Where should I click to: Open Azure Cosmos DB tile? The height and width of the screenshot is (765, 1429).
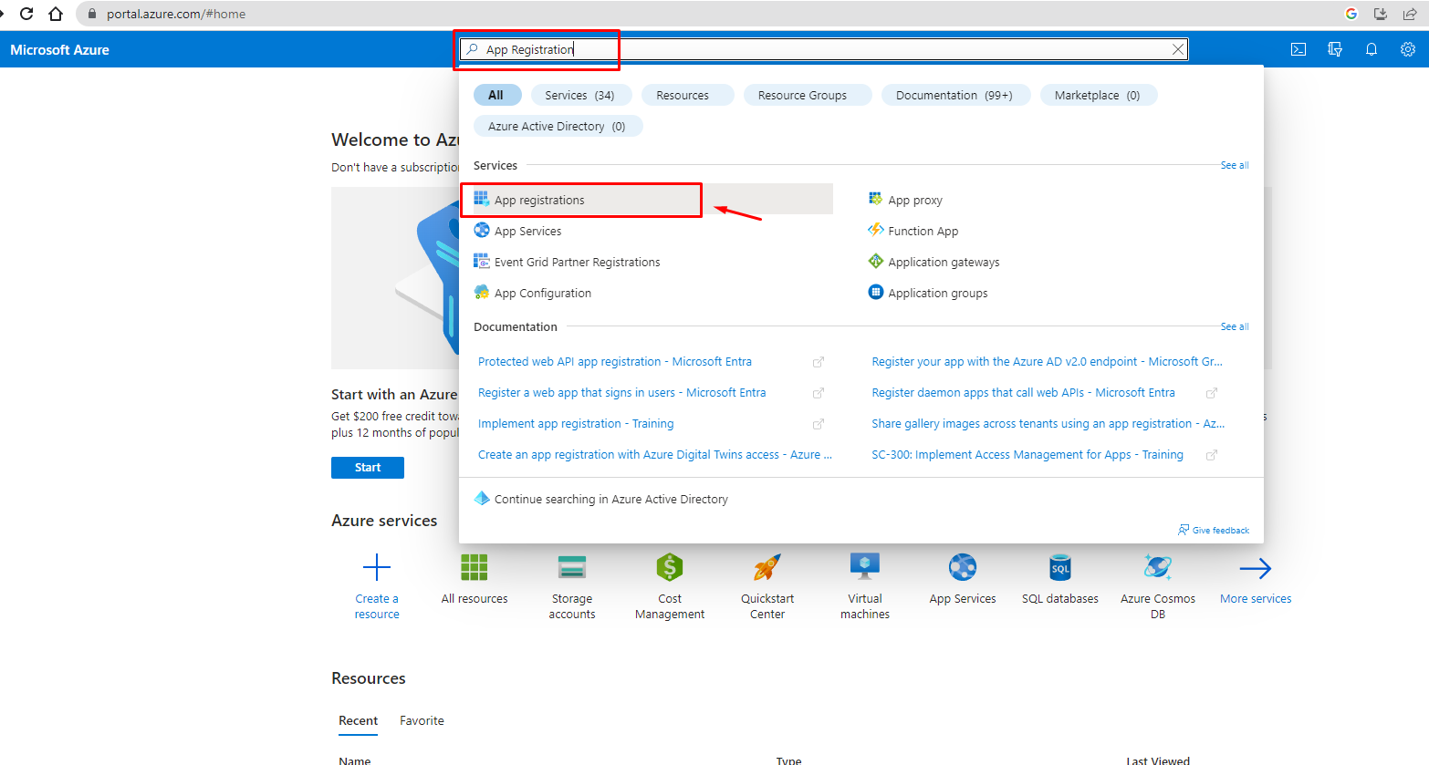coord(1158,586)
